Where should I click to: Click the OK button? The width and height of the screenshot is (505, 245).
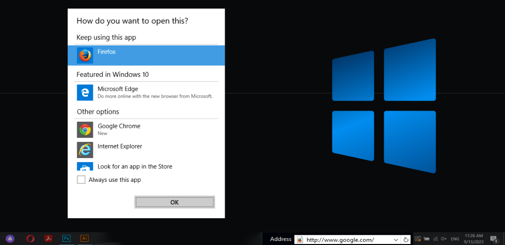click(175, 202)
